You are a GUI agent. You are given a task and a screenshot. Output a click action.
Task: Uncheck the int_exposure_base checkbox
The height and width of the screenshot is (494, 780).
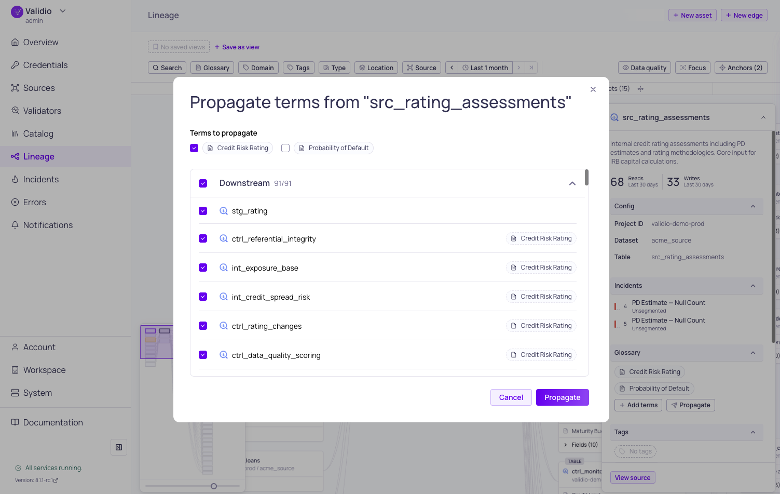(203, 268)
